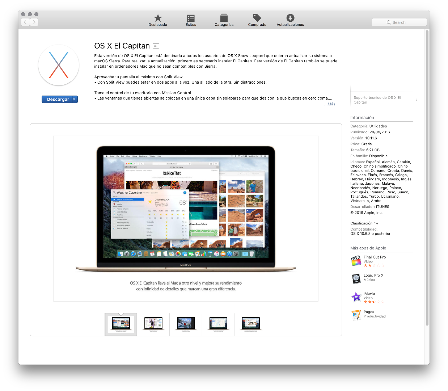The width and height of the screenshot is (448, 391).
Task: Open the Logic Pro X title link
Action: click(373, 276)
